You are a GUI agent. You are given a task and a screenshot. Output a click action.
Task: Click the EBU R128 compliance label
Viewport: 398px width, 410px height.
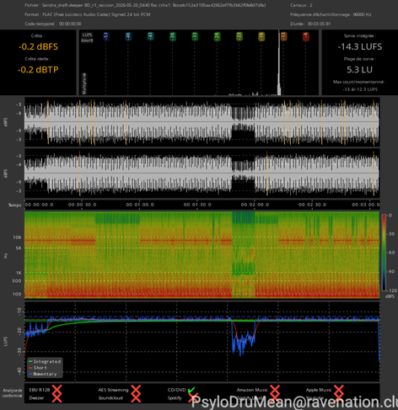tap(40, 390)
